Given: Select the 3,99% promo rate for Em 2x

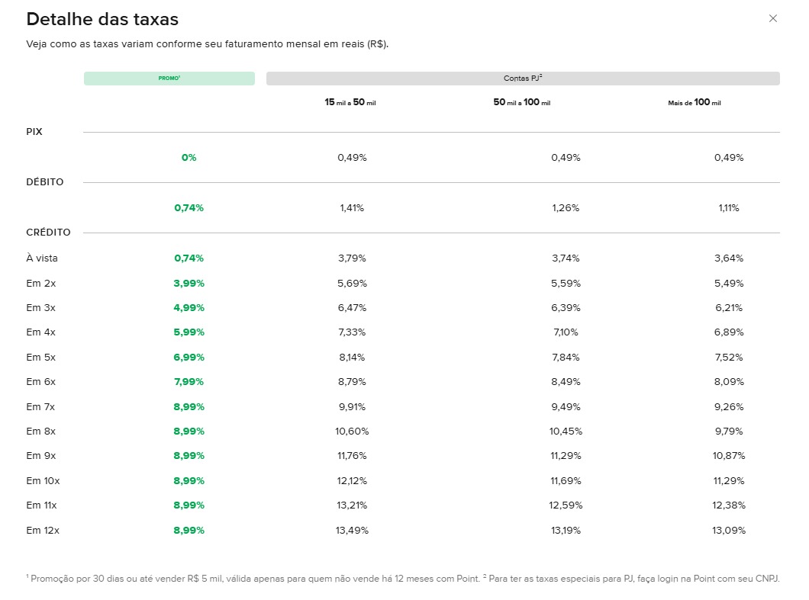Looking at the screenshot, I should point(189,284).
